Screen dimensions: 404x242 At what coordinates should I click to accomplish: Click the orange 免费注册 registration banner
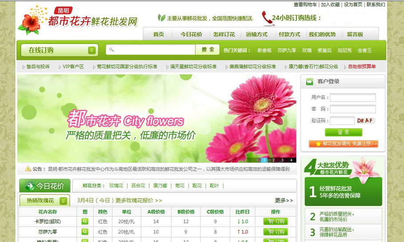pyautogui.click(x=343, y=144)
